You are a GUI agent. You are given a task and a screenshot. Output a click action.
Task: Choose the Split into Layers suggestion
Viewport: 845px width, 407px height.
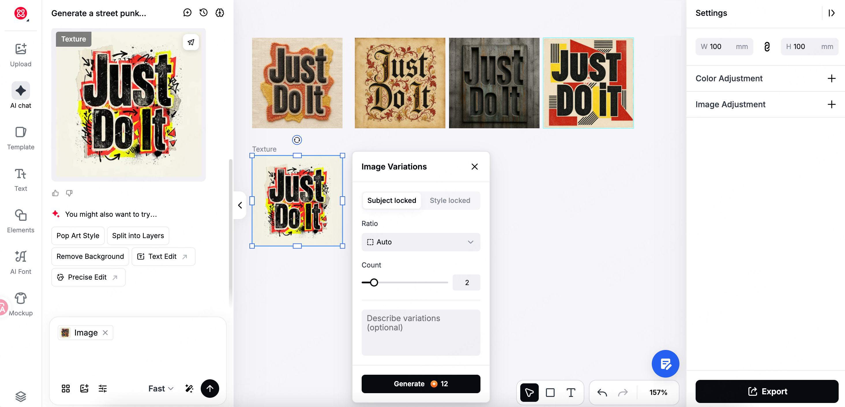tap(138, 235)
